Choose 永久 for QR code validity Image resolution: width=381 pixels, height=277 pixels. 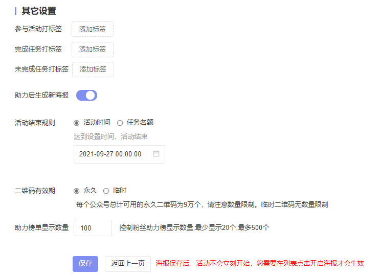coord(77,191)
